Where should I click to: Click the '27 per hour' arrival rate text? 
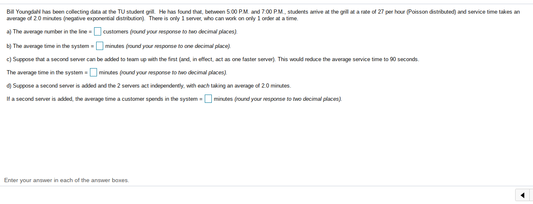[391, 12]
